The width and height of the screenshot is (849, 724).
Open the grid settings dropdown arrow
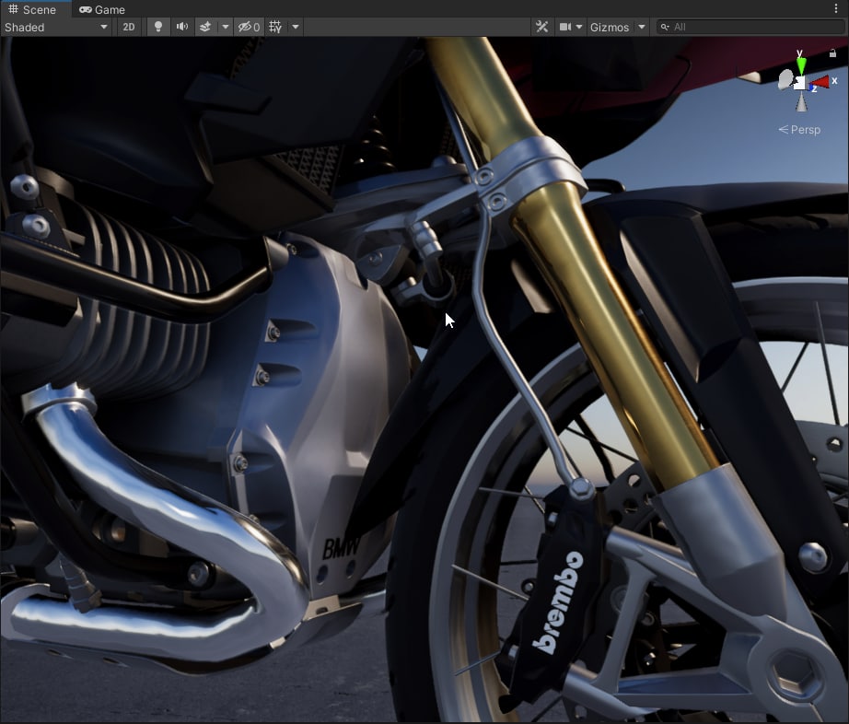coord(296,27)
